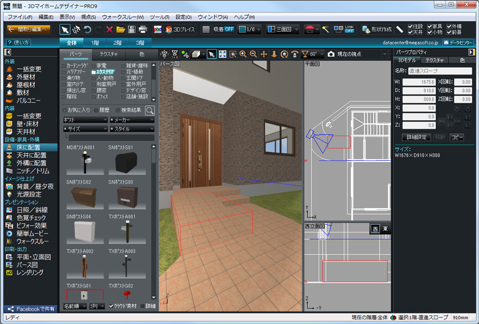Expand the メーカー filter dropdown
Image resolution: width=479 pixels, height=324 pixels.
click(x=132, y=120)
